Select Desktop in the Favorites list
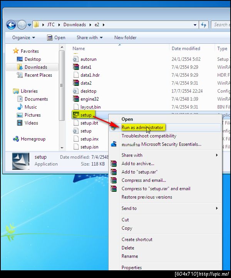 [x=33, y=59]
